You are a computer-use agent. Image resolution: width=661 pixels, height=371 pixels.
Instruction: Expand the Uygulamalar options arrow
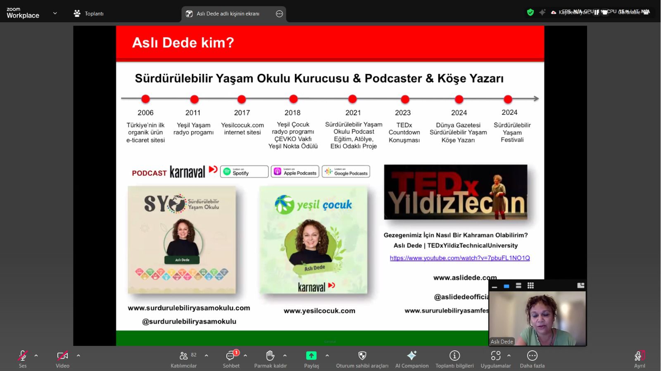point(509,355)
